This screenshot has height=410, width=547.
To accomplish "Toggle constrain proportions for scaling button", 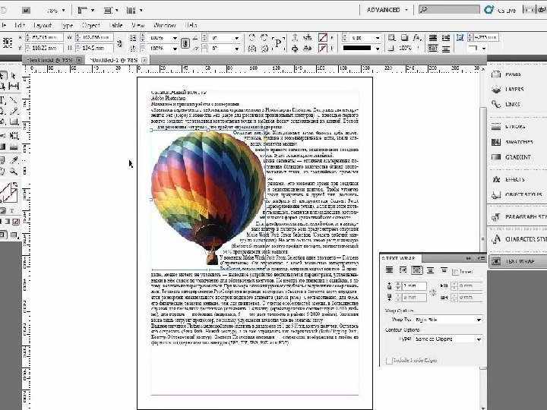I will point(185,43).
